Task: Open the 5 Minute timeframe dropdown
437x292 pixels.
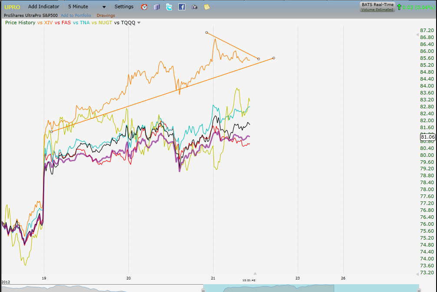Action: 87,6
